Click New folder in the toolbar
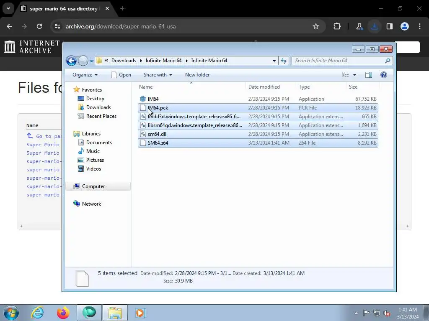Screen dimensions: 429x321 pos(197,75)
